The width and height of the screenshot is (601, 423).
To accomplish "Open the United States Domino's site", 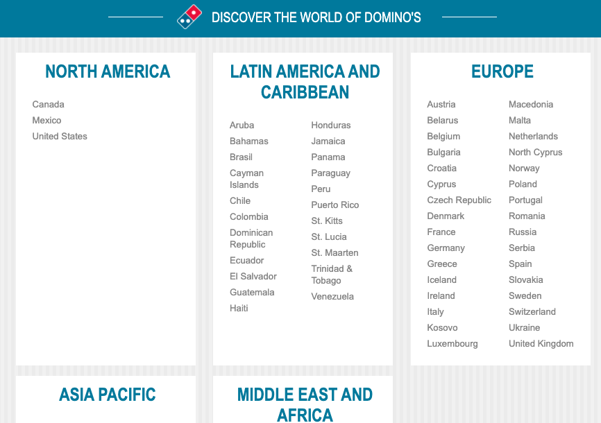I will pos(59,136).
